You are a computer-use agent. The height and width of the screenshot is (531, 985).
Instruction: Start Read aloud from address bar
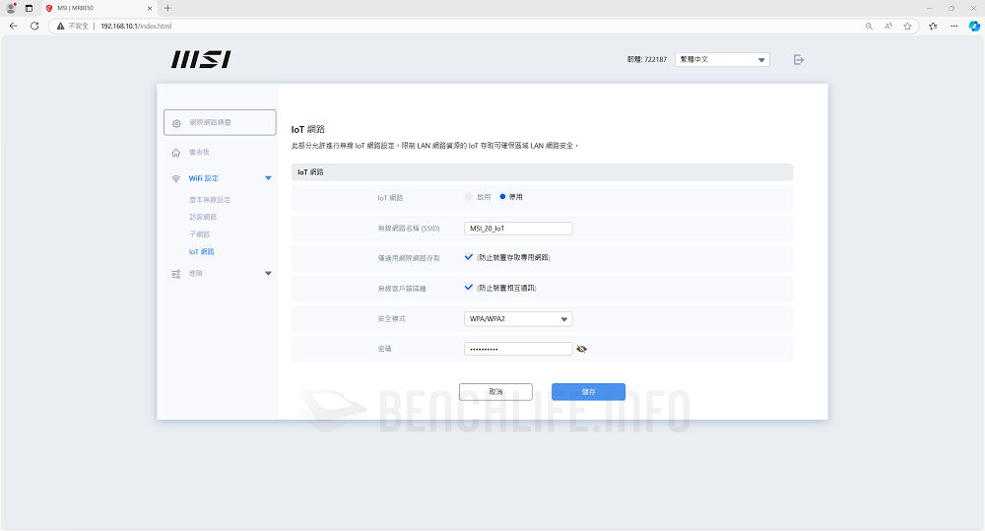pyautogui.click(x=888, y=26)
